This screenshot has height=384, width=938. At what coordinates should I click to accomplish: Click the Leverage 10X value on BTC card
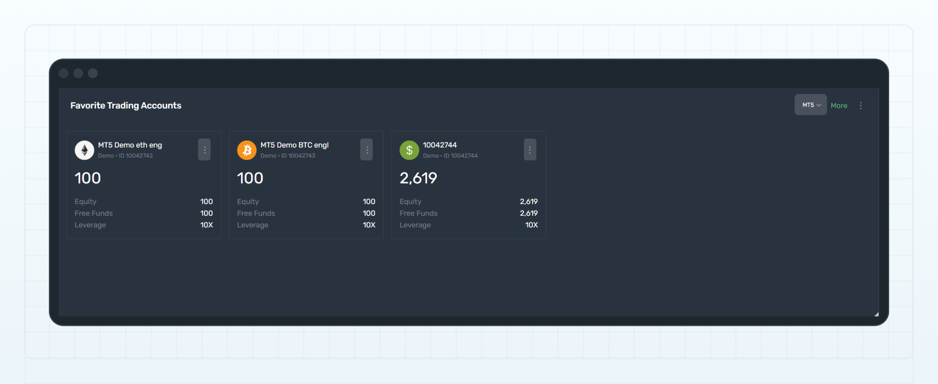(369, 225)
